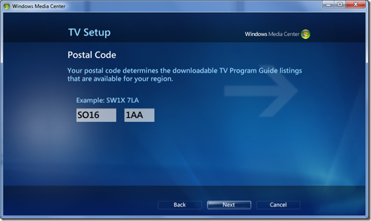Maximize the Windows Media Center window
This screenshot has height=221, width=371.
click(340, 5)
